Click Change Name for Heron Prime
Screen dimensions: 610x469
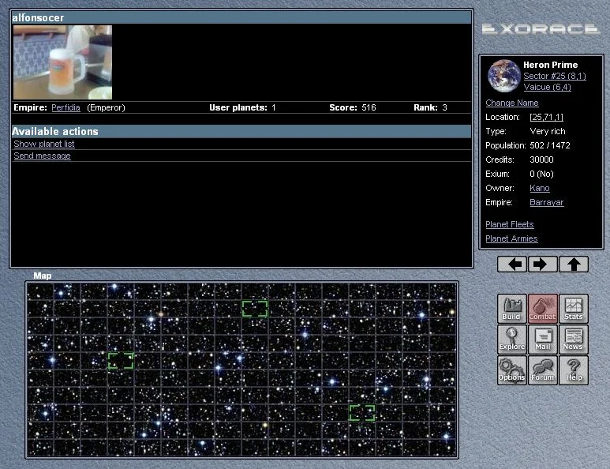tap(512, 103)
